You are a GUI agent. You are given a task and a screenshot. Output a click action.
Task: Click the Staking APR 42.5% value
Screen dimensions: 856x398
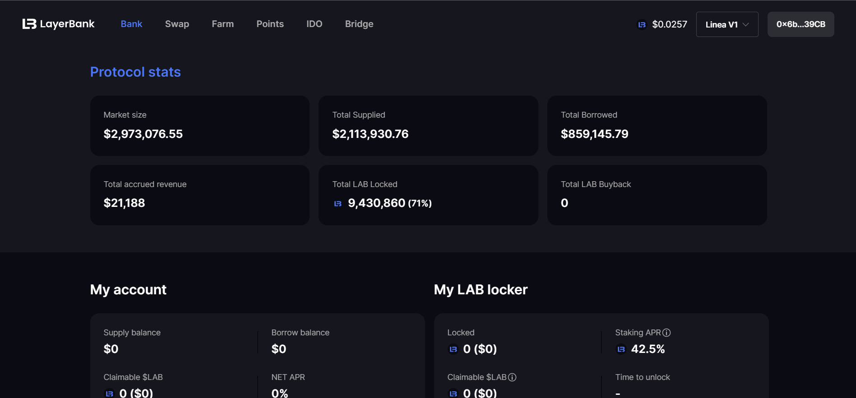click(x=648, y=349)
